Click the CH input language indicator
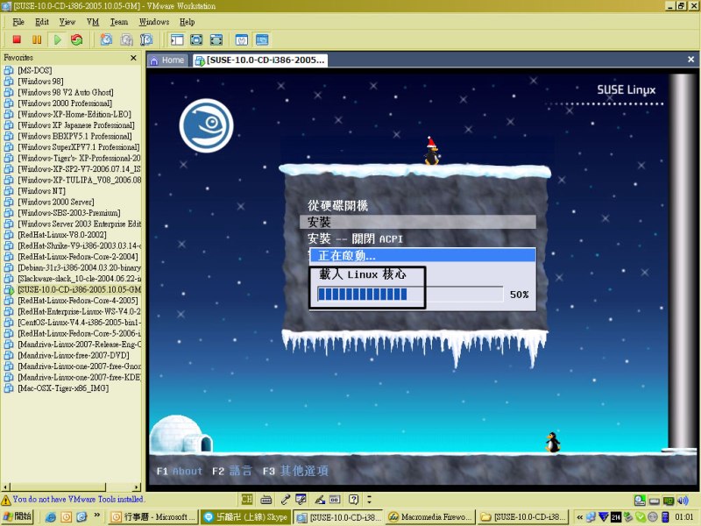 pyautogui.click(x=247, y=499)
